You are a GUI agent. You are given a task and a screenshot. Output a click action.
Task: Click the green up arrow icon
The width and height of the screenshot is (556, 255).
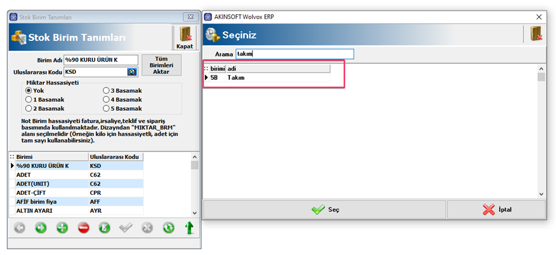[x=189, y=228]
